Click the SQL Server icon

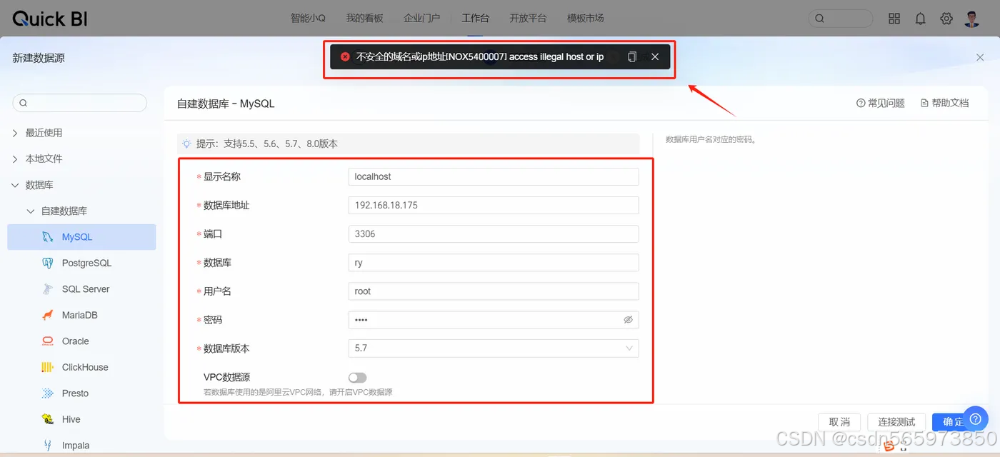click(48, 289)
